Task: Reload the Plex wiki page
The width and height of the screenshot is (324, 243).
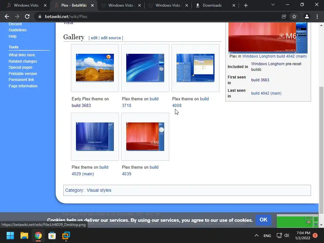Action: [27, 16]
